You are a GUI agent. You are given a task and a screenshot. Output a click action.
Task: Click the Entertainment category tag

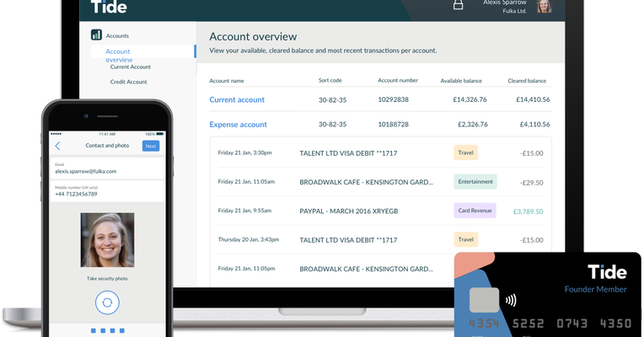475,181
